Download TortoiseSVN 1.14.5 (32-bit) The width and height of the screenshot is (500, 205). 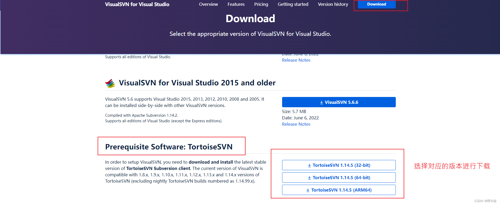[x=339, y=165]
